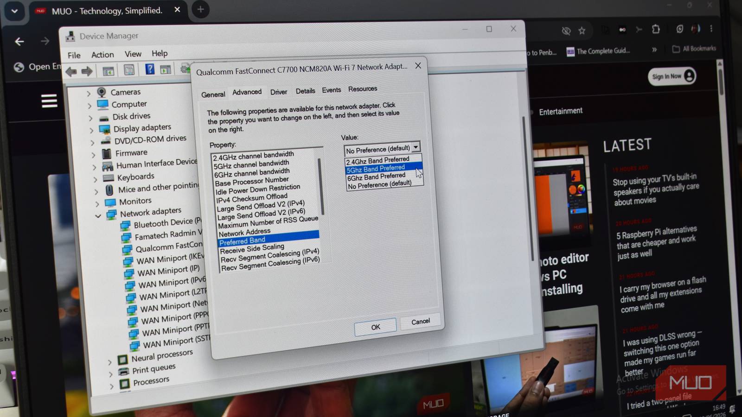Screen dimensions: 742x417
Task: Select Maximum Number of RSS Queue property
Action: [268, 222]
